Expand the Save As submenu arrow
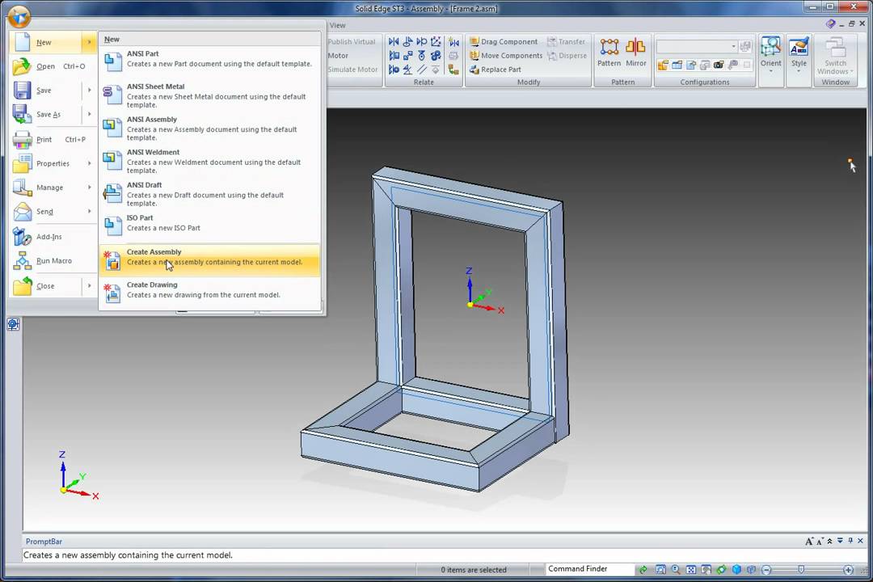The width and height of the screenshot is (873, 582). pos(89,114)
